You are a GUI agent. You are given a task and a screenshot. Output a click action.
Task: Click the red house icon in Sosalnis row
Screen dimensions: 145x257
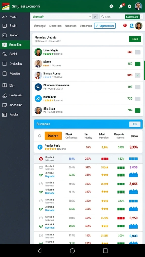point(41,159)
